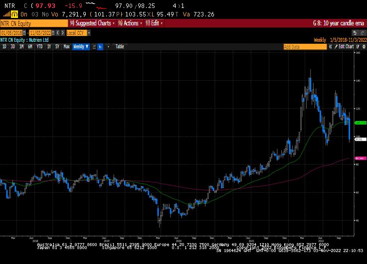Click 'Weekly 1/5/2018-11/3/2022' range label
The width and height of the screenshot is (367, 264).
click(340, 40)
